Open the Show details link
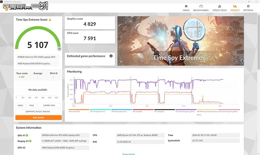The width and height of the screenshot is (260, 155). 129,154
